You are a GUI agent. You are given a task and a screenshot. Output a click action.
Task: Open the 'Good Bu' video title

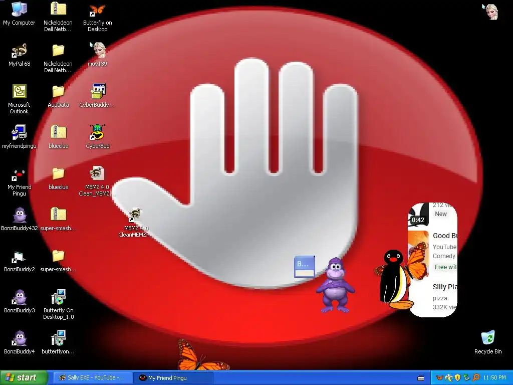point(445,236)
